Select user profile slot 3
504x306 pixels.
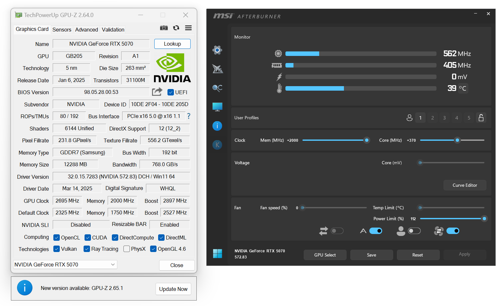(x=445, y=118)
